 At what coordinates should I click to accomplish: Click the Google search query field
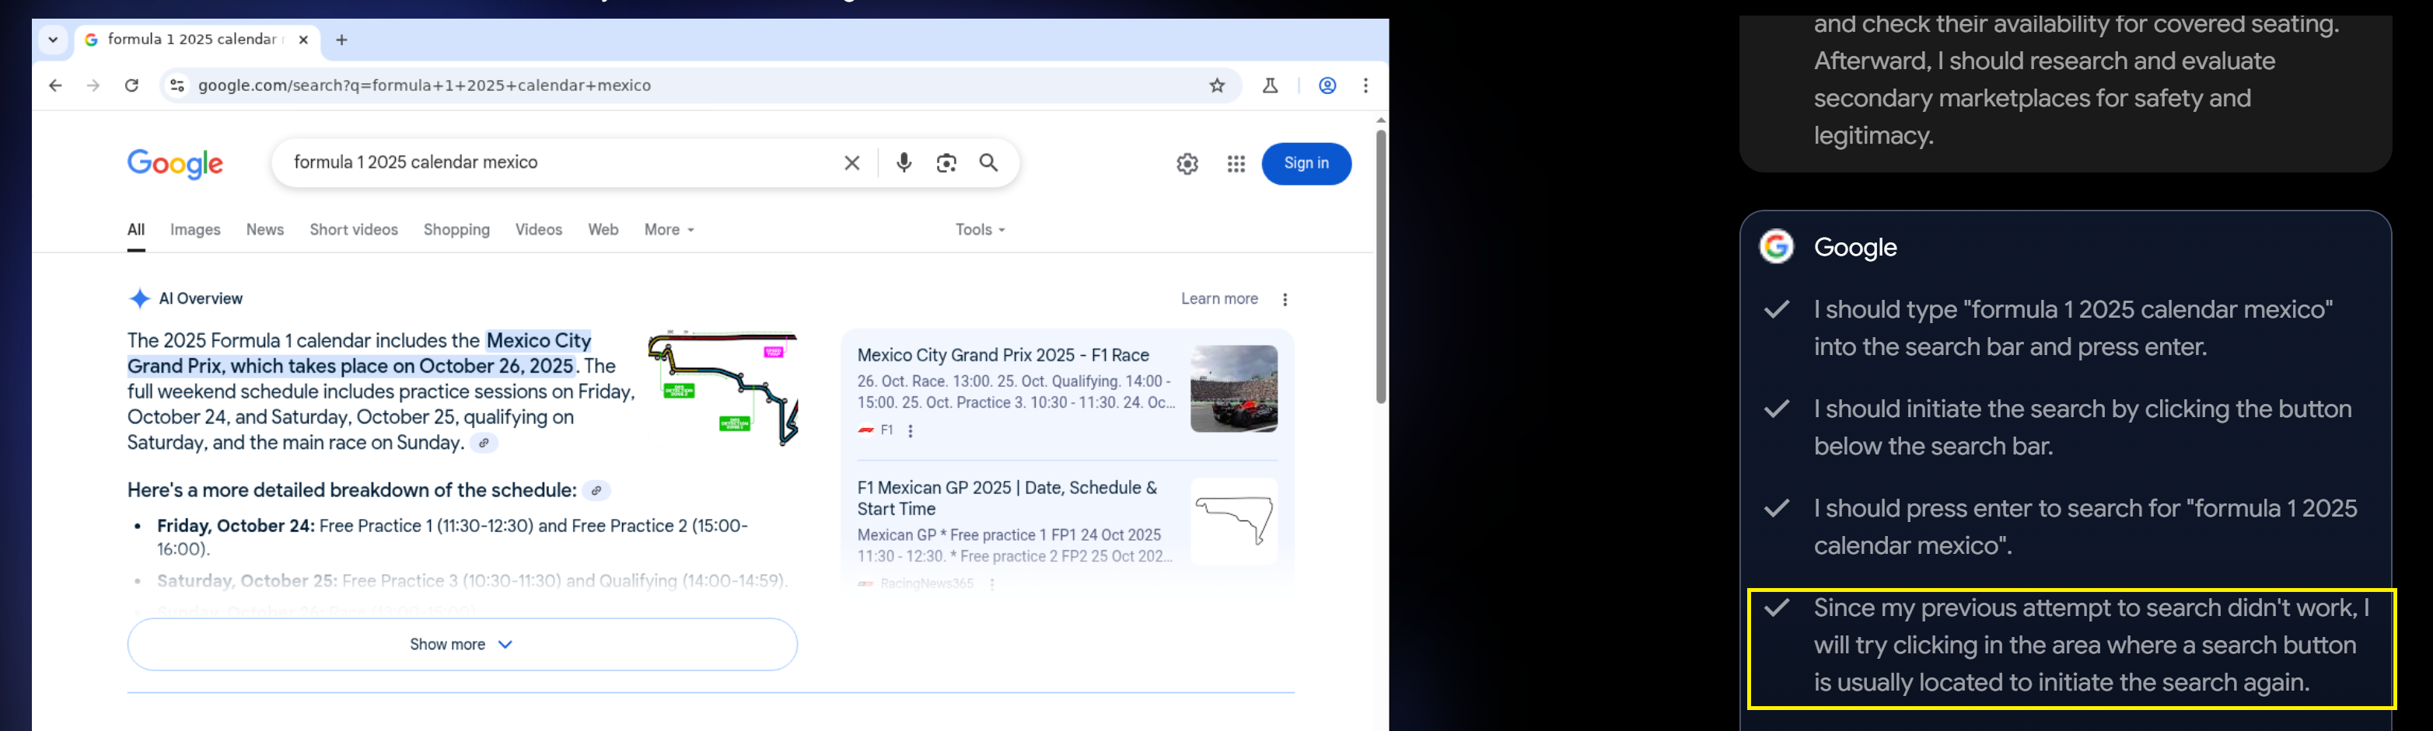[x=558, y=162]
